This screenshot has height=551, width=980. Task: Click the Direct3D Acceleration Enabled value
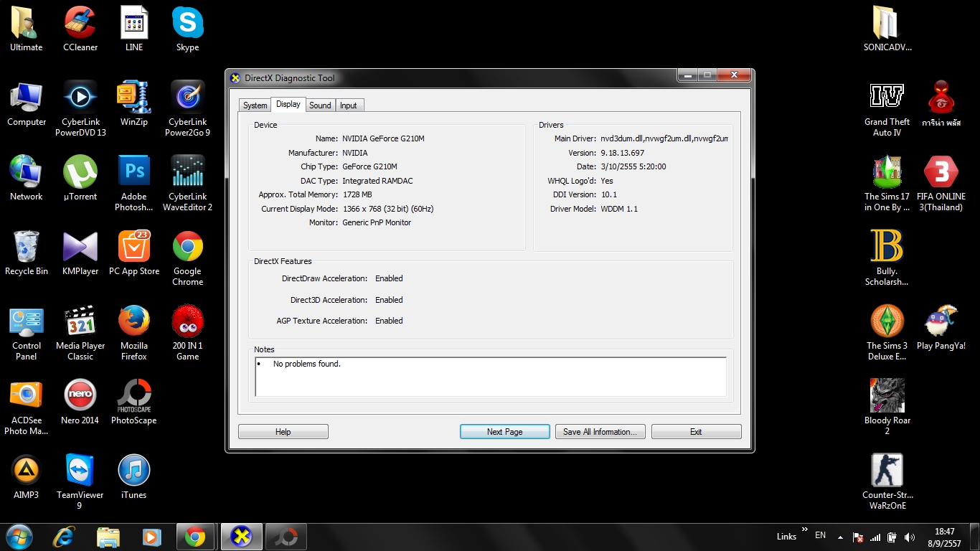tap(389, 300)
